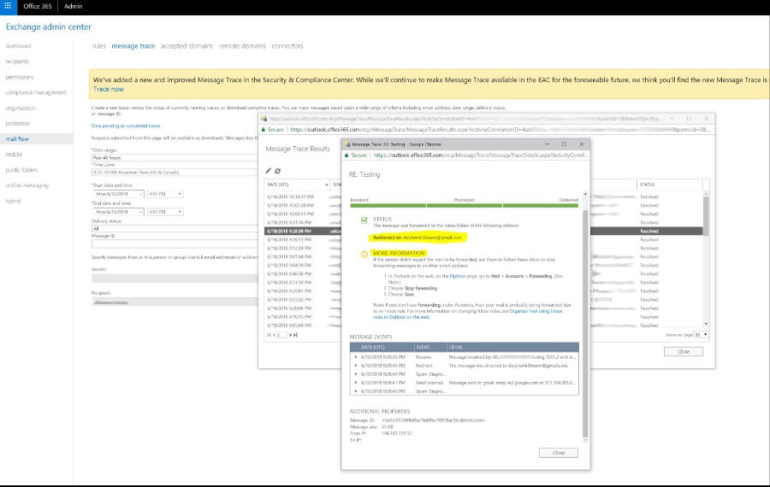
Task: Click the results page number field
Action: point(281,335)
